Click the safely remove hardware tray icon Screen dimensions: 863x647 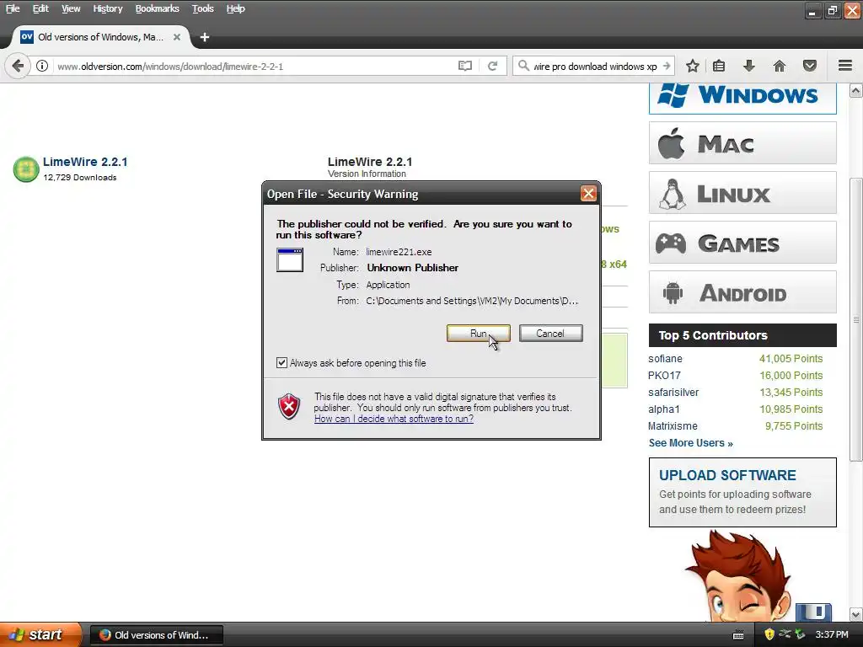pos(800,634)
